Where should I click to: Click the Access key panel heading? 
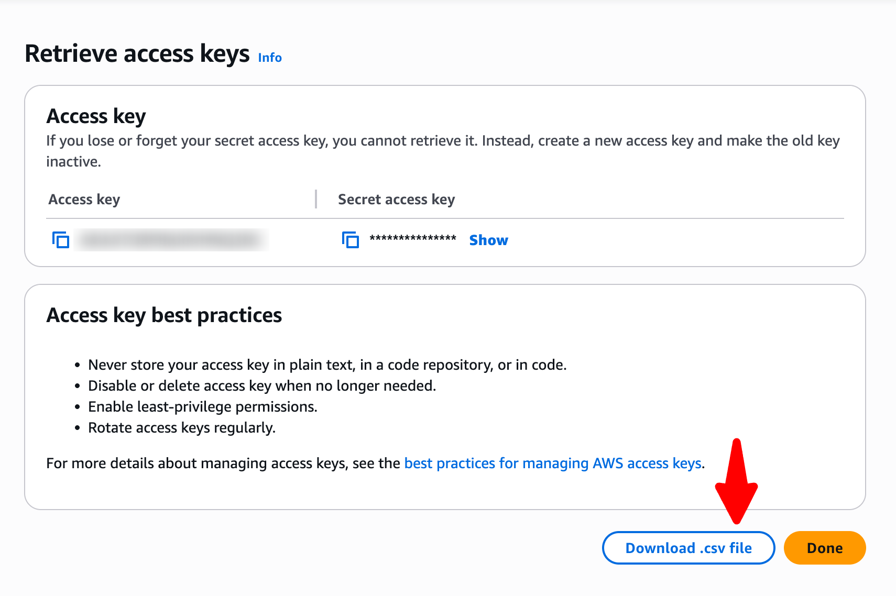96,116
